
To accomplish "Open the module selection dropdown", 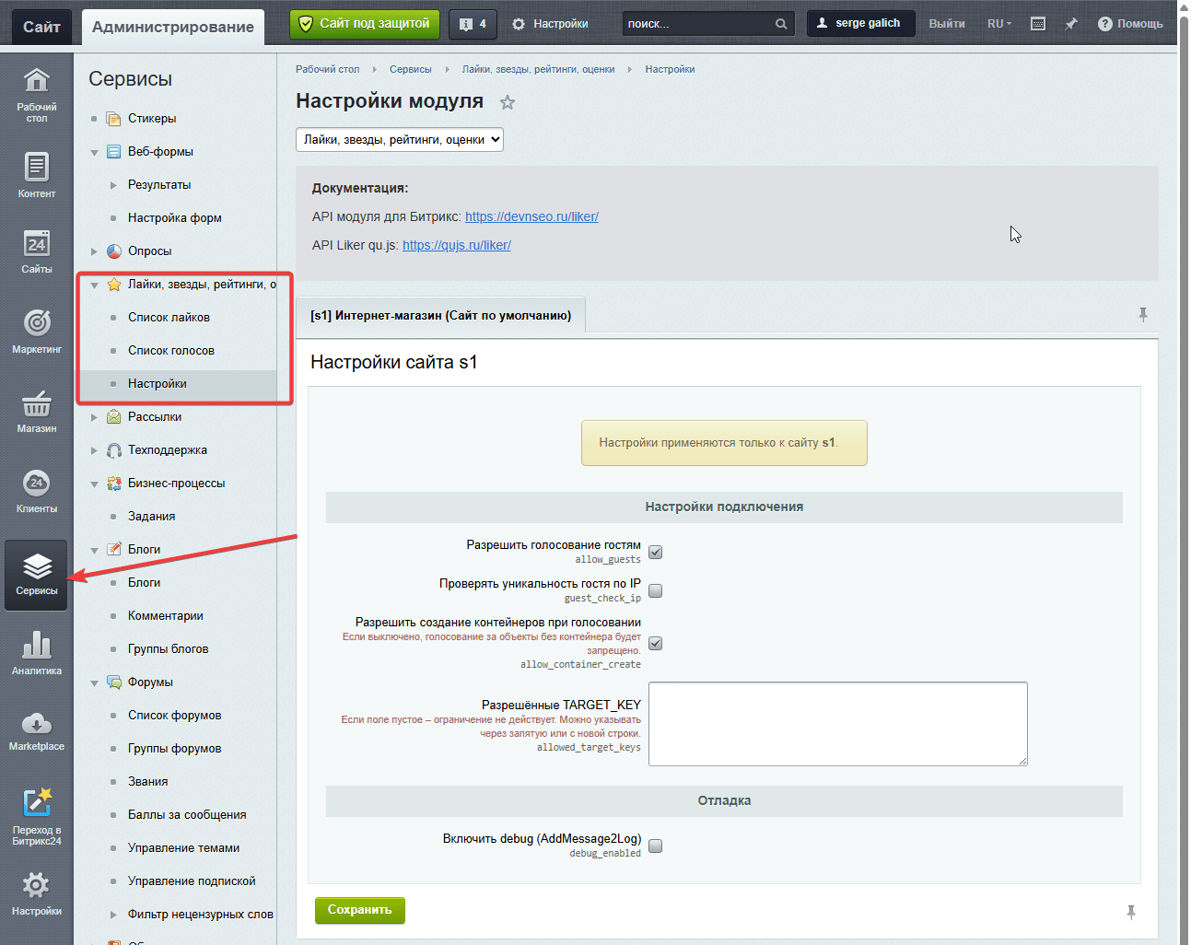I will 400,140.
